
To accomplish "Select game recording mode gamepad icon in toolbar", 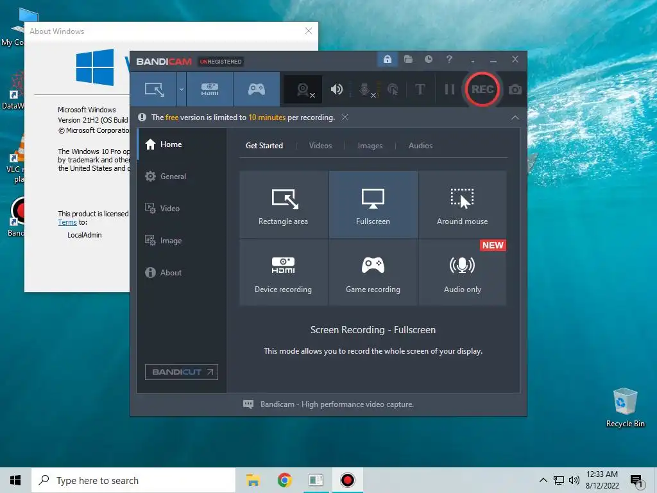I will click(257, 89).
